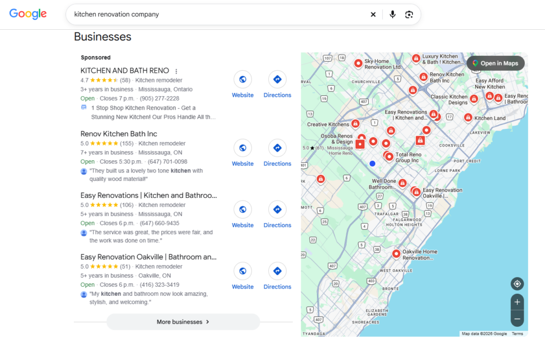Click phone number (647) 701-0098
545x347 pixels.
pos(168,162)
